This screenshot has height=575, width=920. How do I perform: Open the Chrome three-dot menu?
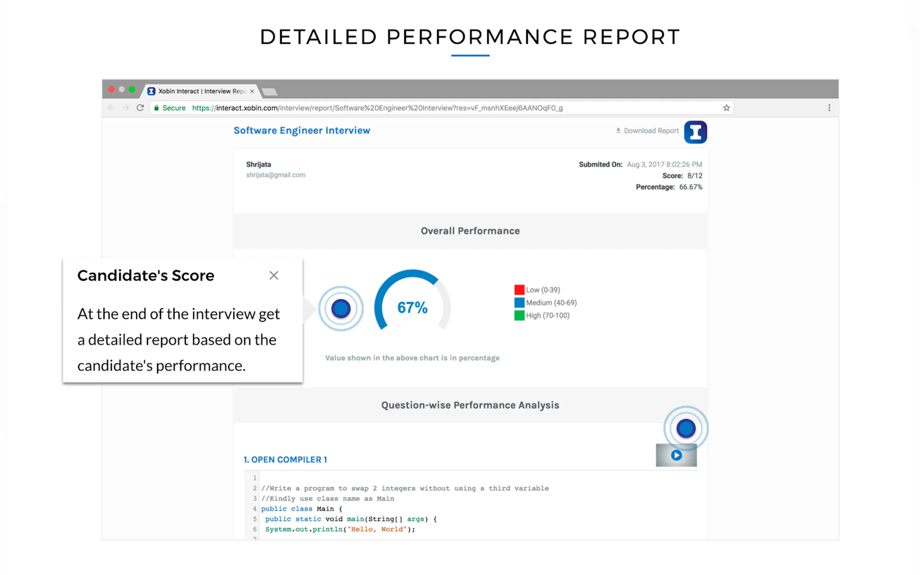click(829, 108)
